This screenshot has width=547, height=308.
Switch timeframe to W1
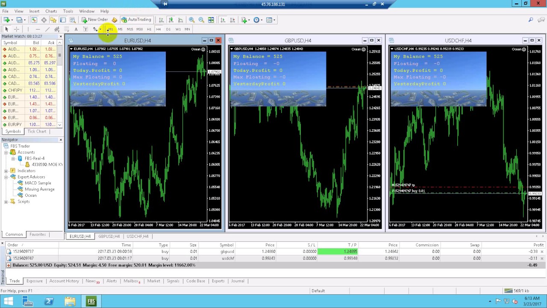[x=178, y=29]
